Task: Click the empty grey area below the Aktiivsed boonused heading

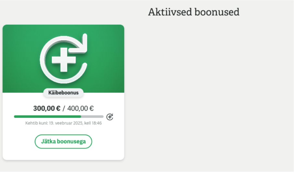Action: pyautogui.click(x=208, y=91)
